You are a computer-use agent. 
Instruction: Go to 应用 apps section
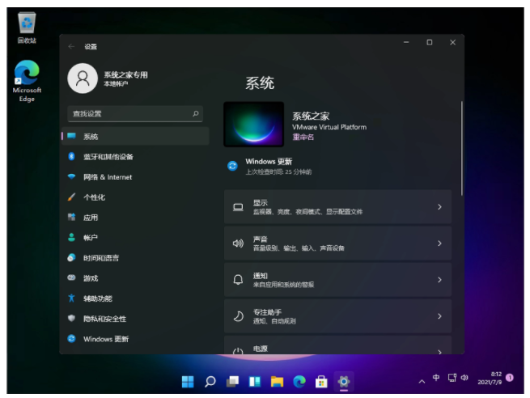[x=135, y=218]
